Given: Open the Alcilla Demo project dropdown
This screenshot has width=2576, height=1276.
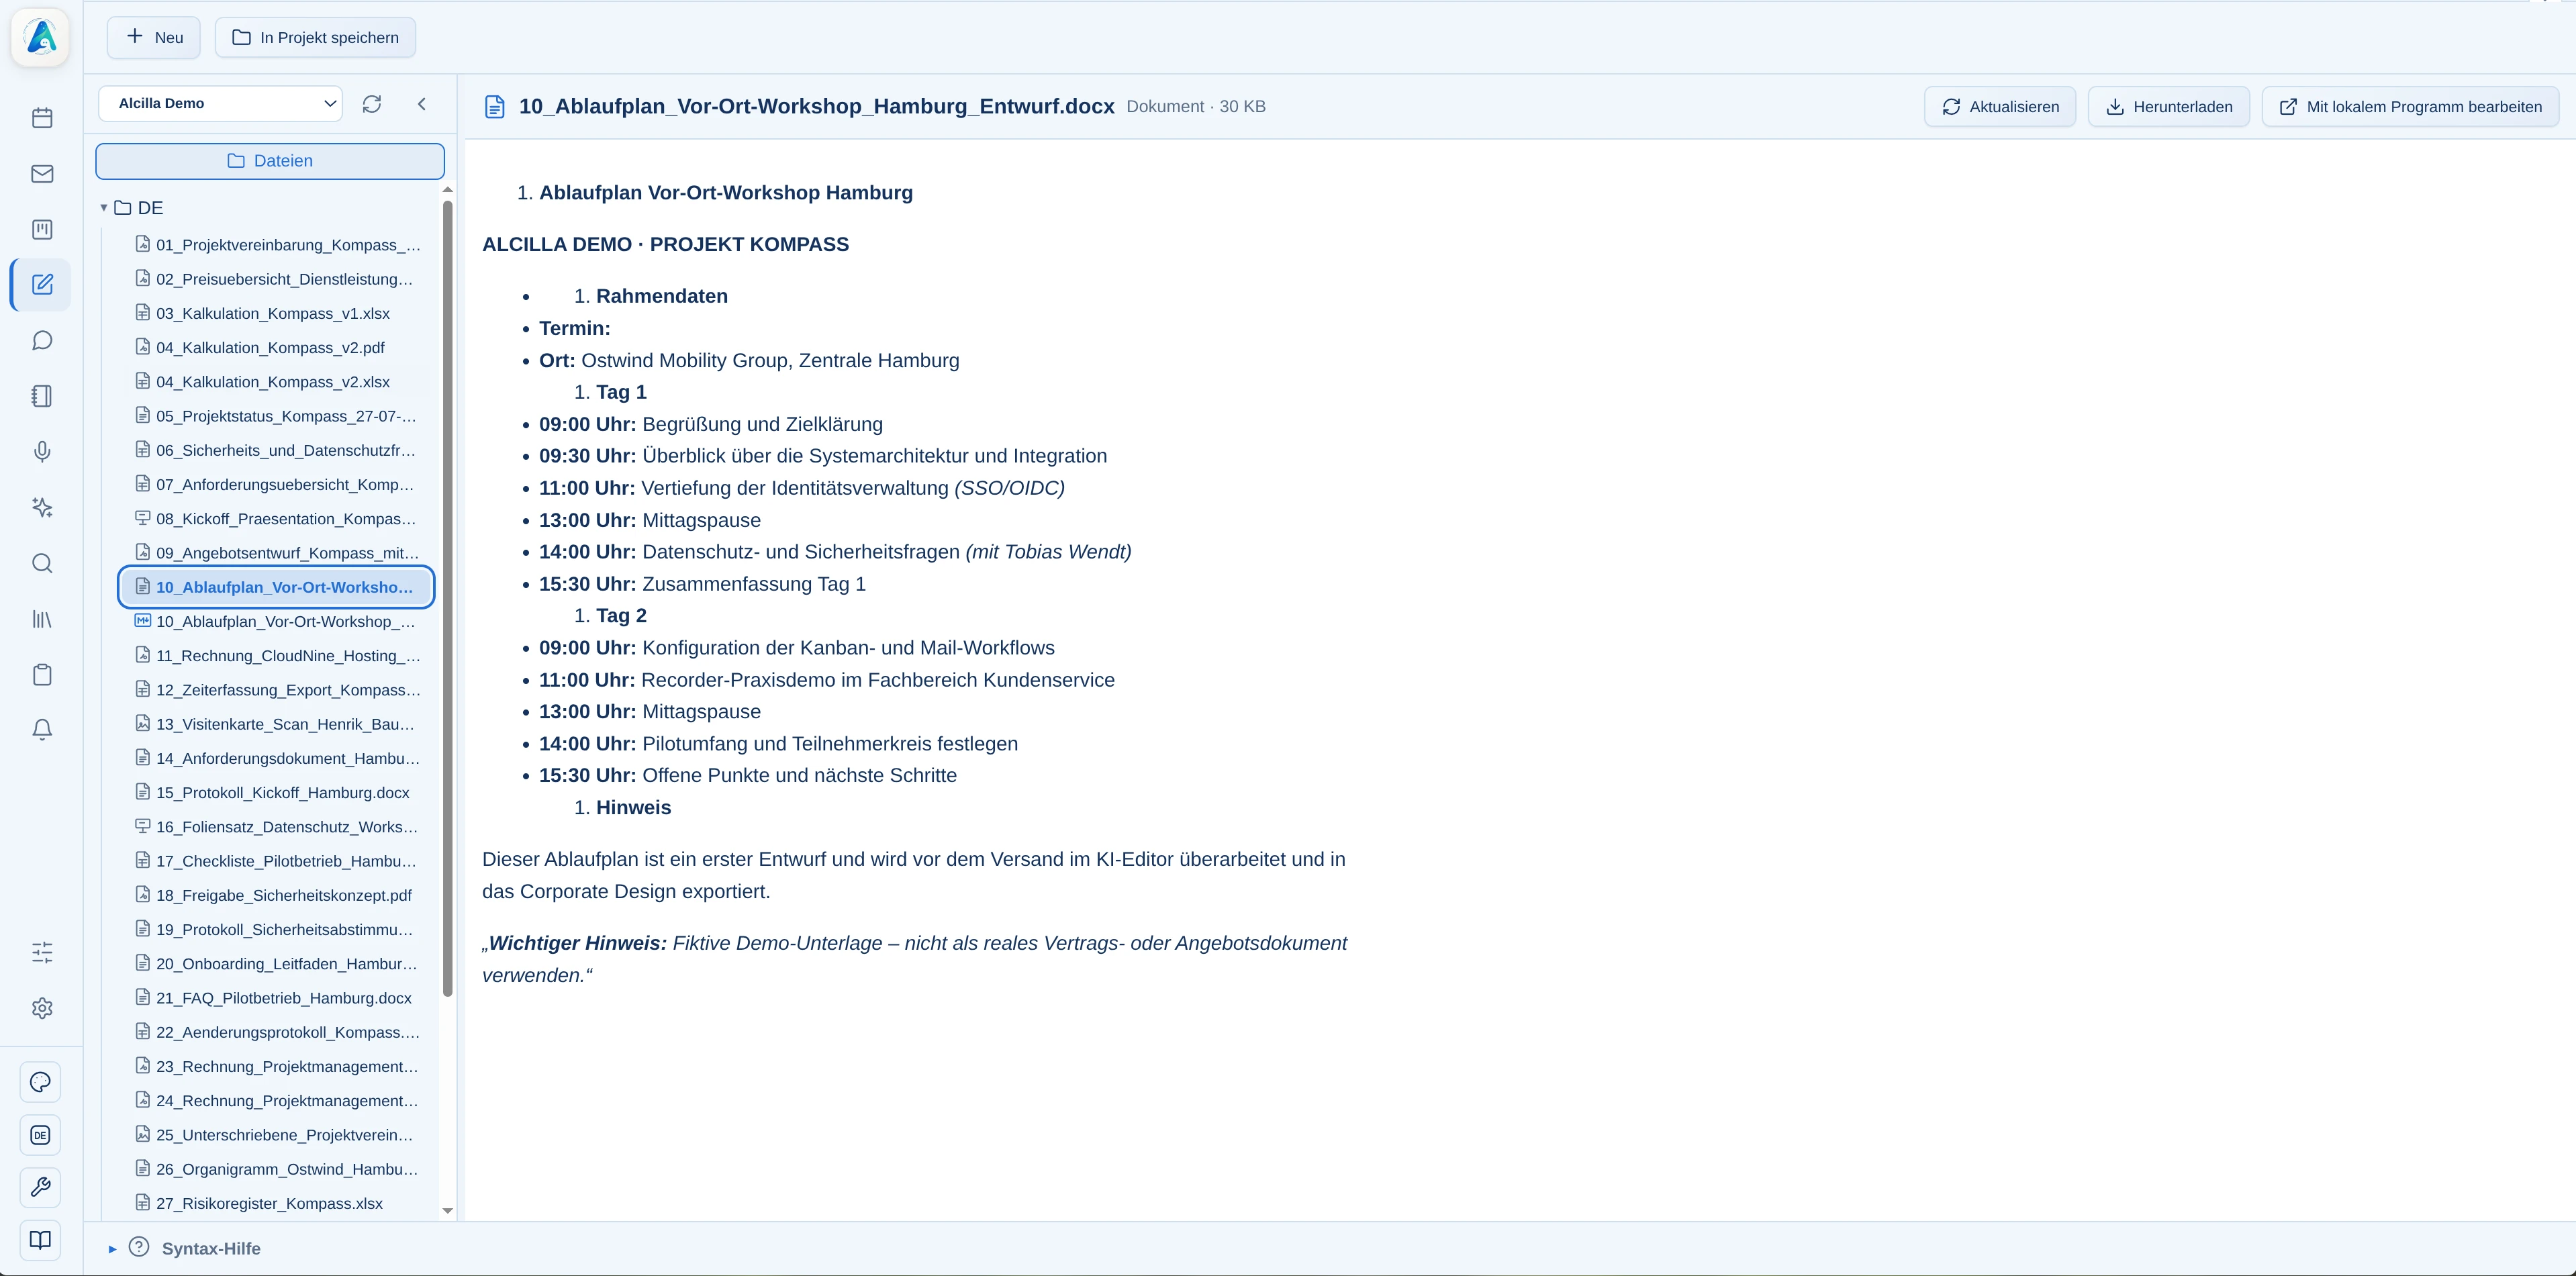Looking at the screenshot, I should 220,104.
